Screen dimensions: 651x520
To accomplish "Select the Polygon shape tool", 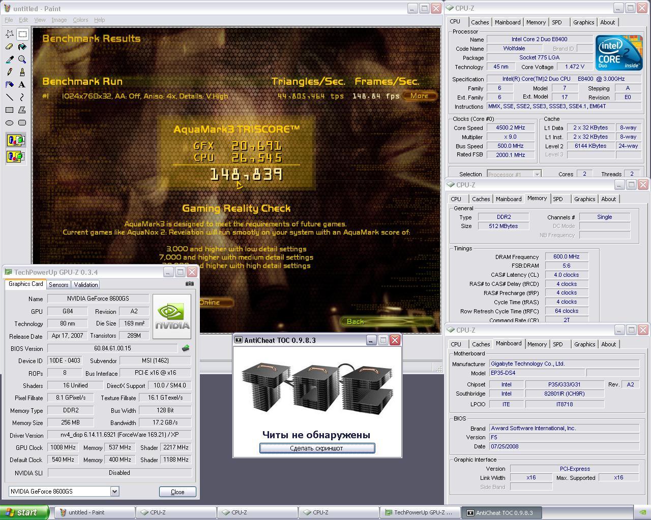I will [22, 110].
